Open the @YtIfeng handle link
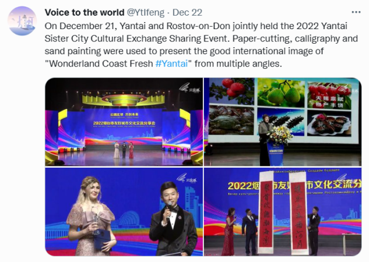This screenshot has width=369, height=262. [x=145, y=12]
